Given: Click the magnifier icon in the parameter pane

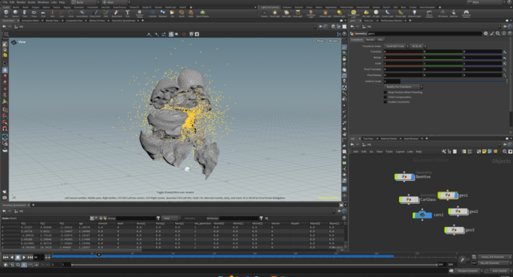Looking at the screenshot, I should pos(497,33).
